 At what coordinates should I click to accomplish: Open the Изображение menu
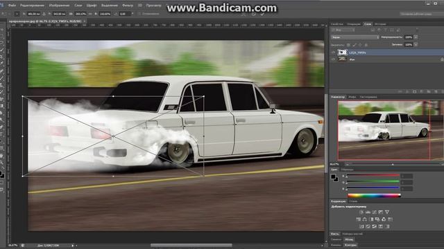pos(59,6)
